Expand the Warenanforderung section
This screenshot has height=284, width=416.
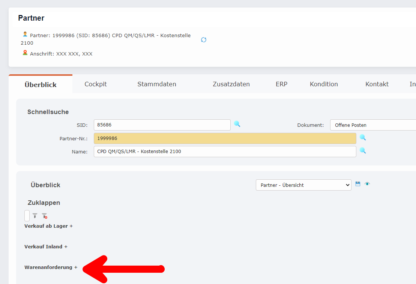point(51,267)
